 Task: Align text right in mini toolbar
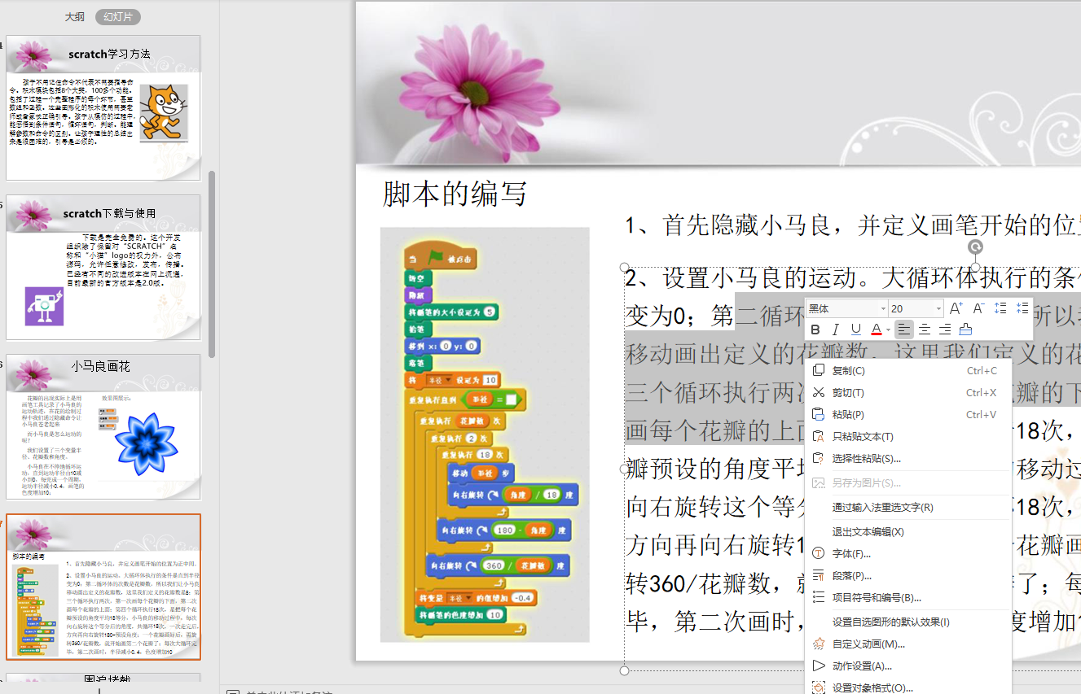click(x=944, y=330)
